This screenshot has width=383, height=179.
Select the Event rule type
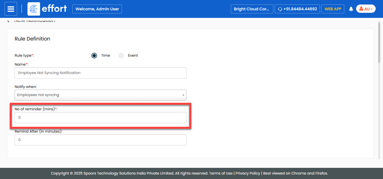[x=121, y=56]
